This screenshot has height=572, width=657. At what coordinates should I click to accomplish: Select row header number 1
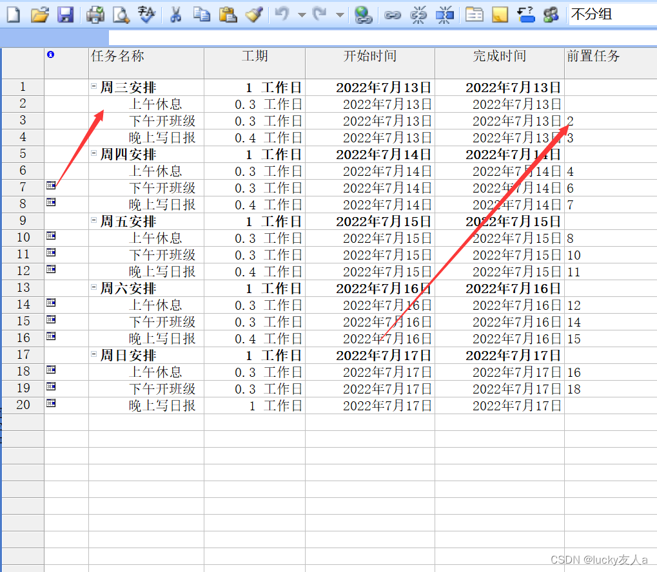click(x=23, y=87)
